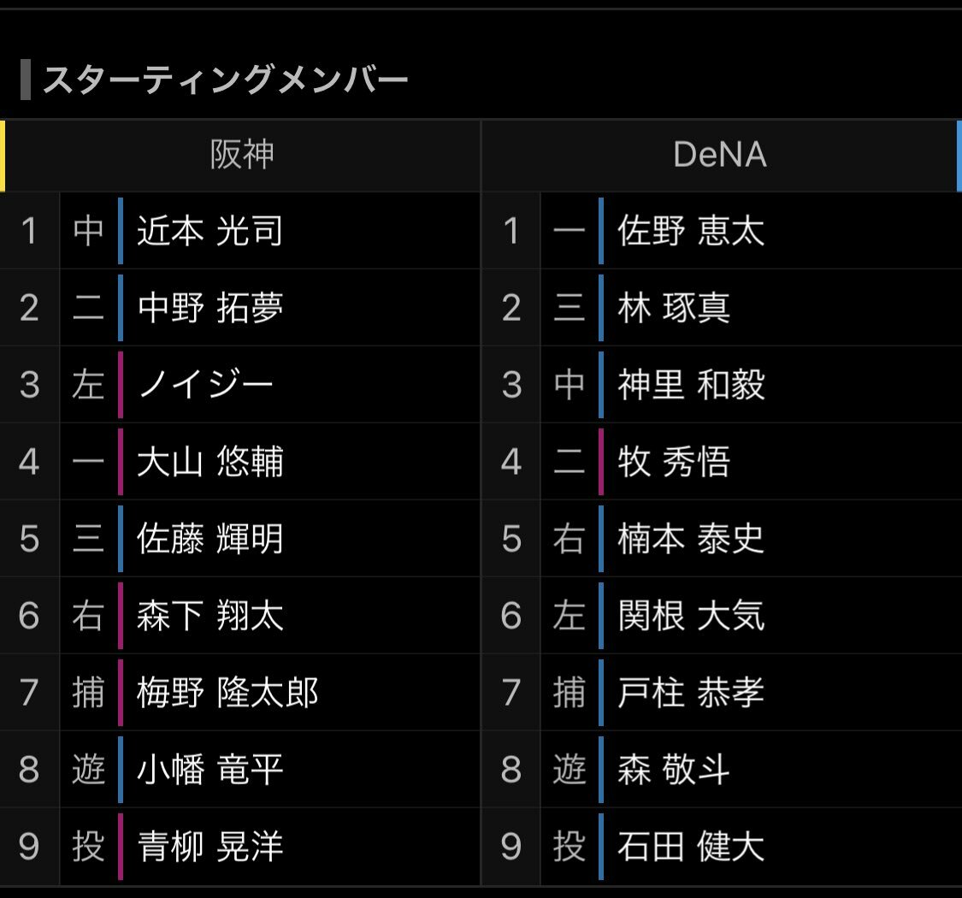The height and width of the screenshot is (898, 962).
Task: Tap shortstop 小幡 竜平 name
Action: coord(210,769)
